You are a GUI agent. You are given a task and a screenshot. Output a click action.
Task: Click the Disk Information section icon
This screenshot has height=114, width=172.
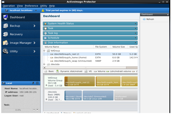tap(45, 43)
